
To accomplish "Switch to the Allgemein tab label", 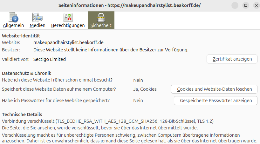I will point(13,25).
